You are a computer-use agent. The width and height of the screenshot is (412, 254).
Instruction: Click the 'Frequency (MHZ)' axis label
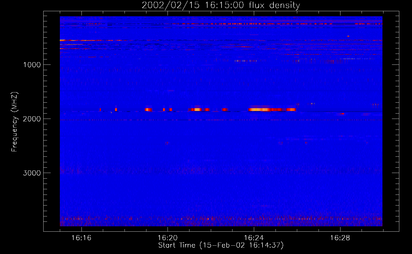click(15, 122)
